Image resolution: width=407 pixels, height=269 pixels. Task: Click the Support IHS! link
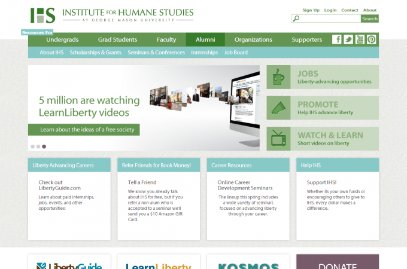321,182
